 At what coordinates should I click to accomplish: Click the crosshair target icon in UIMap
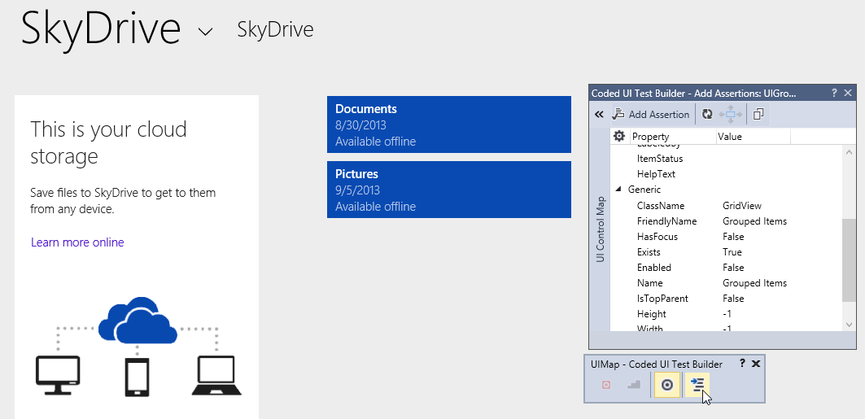click(667, 385)
